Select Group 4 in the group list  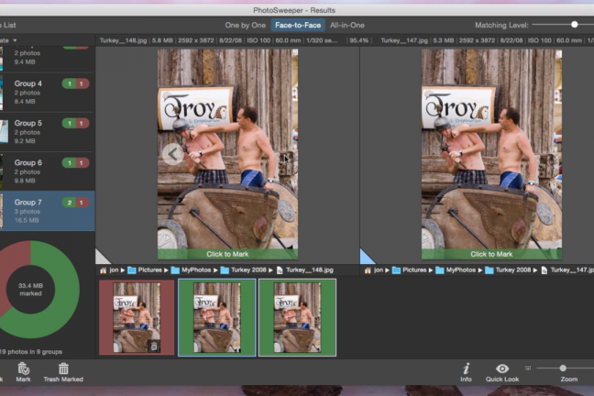48,93
